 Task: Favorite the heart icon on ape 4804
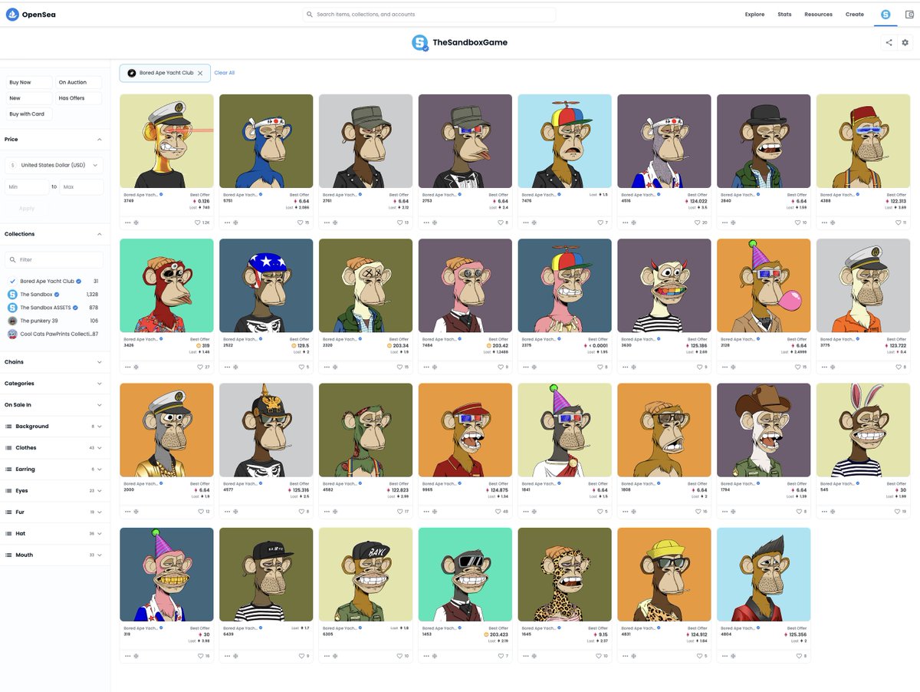point(798,656)
